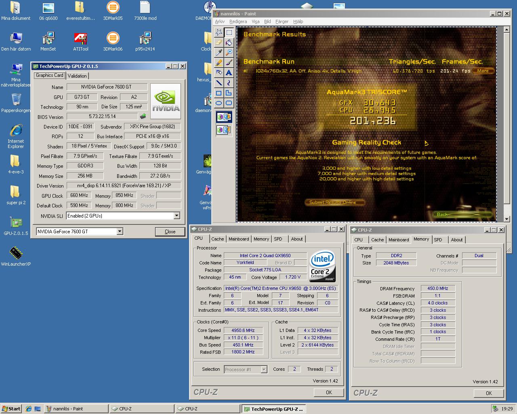
Task: Open the WinLauncherXP desktop icon
Action: [x=16, y=257]
